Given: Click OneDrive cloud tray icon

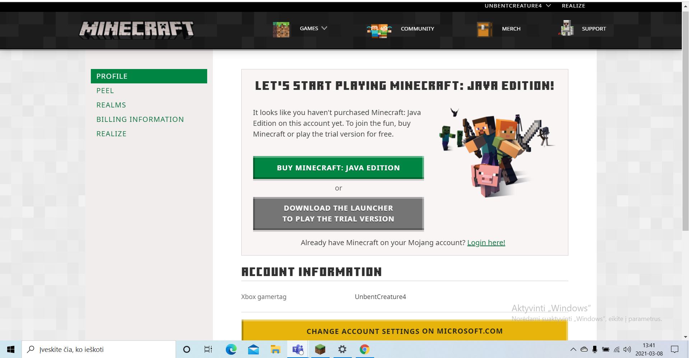Looking at the screenshot, I should 584,349.
